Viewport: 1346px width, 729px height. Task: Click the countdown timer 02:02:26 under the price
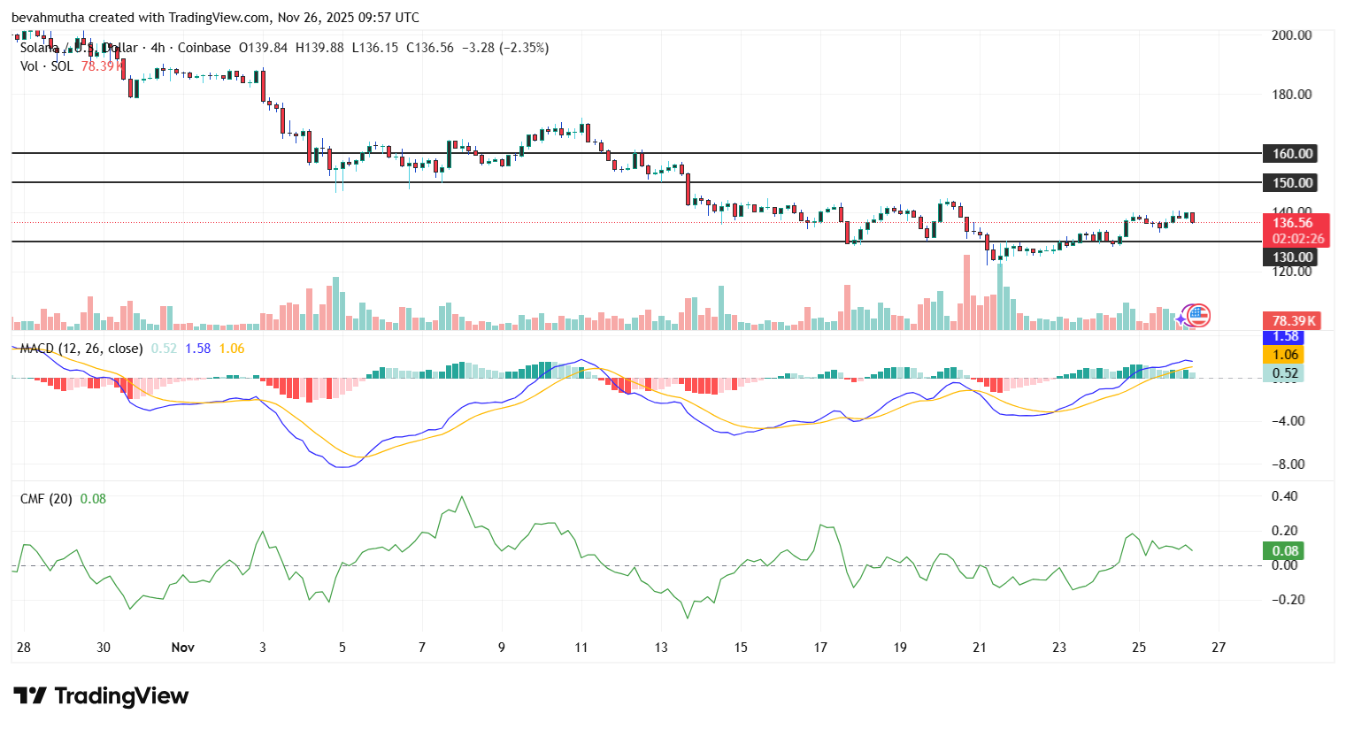(1296, 238)
